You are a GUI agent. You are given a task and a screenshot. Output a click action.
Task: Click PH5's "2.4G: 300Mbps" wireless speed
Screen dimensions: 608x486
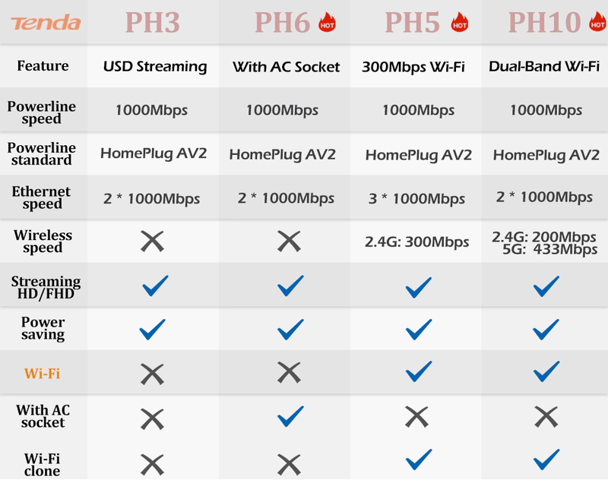pyautogui.click(x=418, y=243)
